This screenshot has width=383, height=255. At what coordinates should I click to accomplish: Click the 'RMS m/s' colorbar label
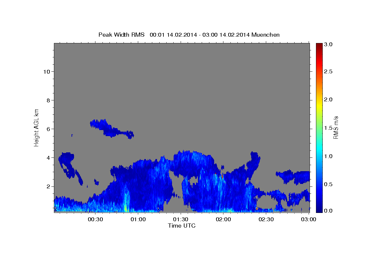pyautogui.click(x=336, y=127)
